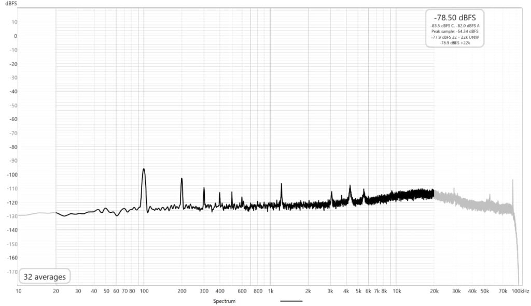The width and height of the screenshot is (531, 306).
Task: Click the tallest peak at 100 Hz
Action: [x=144, y=170]
